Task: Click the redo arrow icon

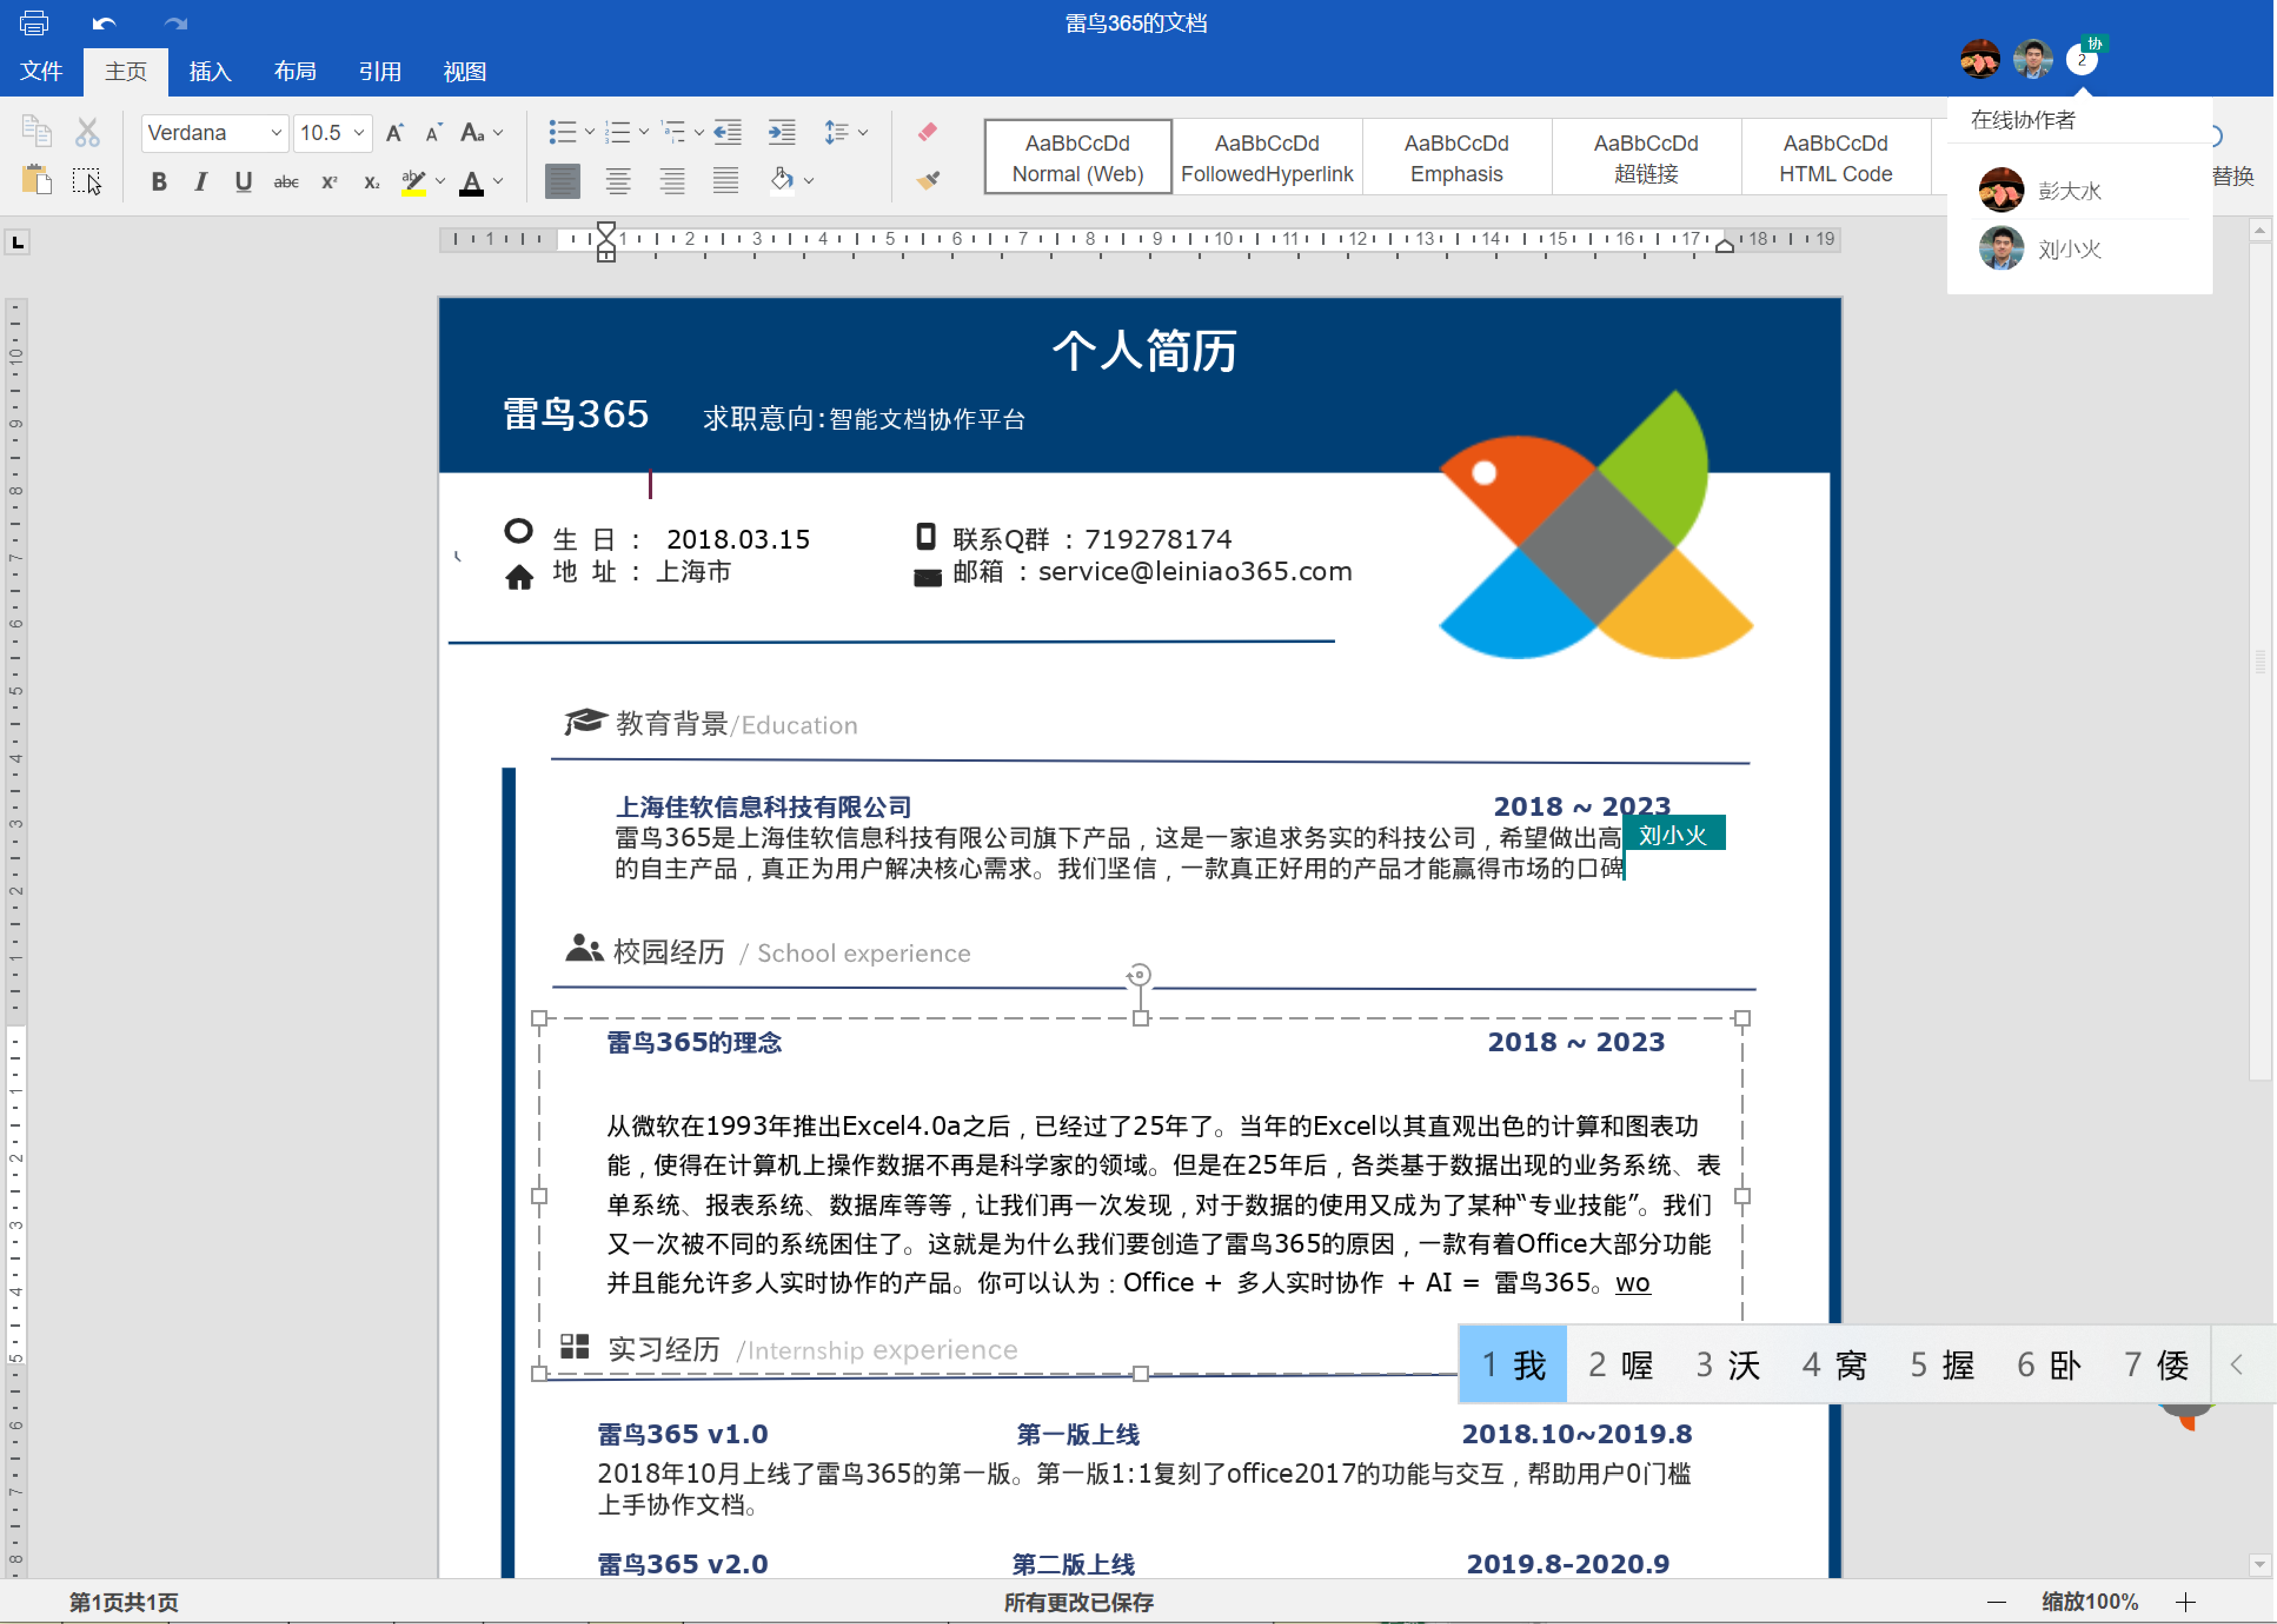Action: pos(176,23)
